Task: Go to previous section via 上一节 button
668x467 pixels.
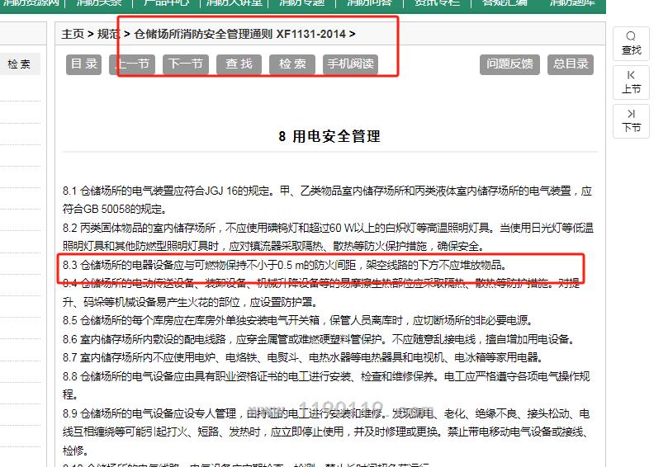Action: pyautogui.click(x=132, y=64)
